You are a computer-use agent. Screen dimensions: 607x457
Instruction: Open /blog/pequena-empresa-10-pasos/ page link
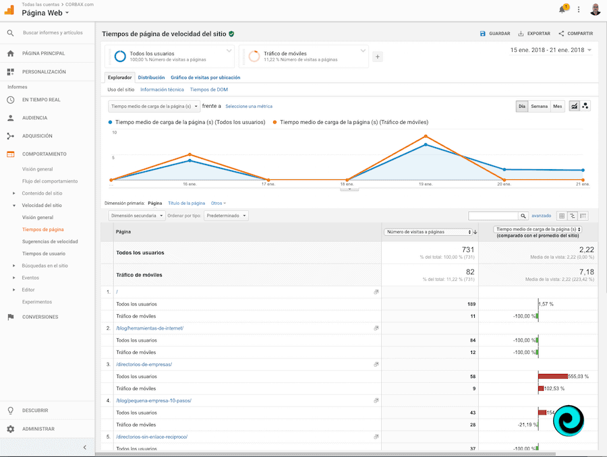pos(154,400)
